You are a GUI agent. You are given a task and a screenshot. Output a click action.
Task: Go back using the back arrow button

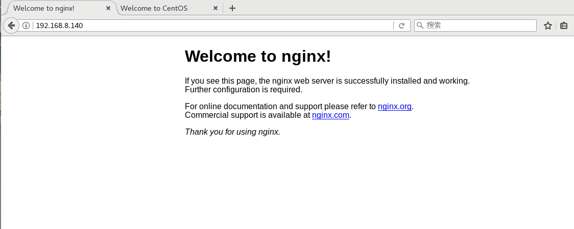tap(11, 25)
